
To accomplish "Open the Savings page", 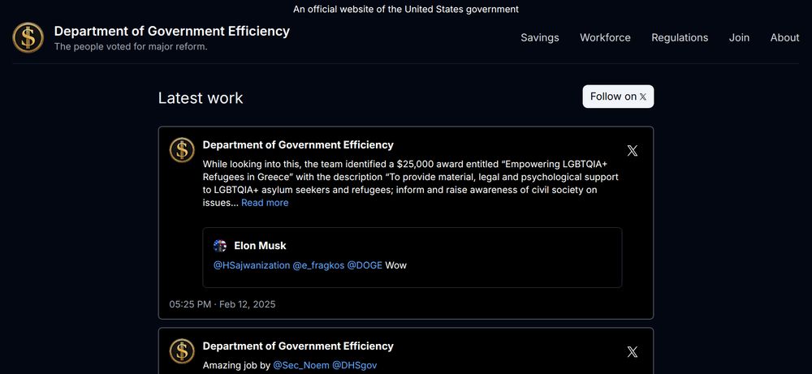I will pos(540,38).
